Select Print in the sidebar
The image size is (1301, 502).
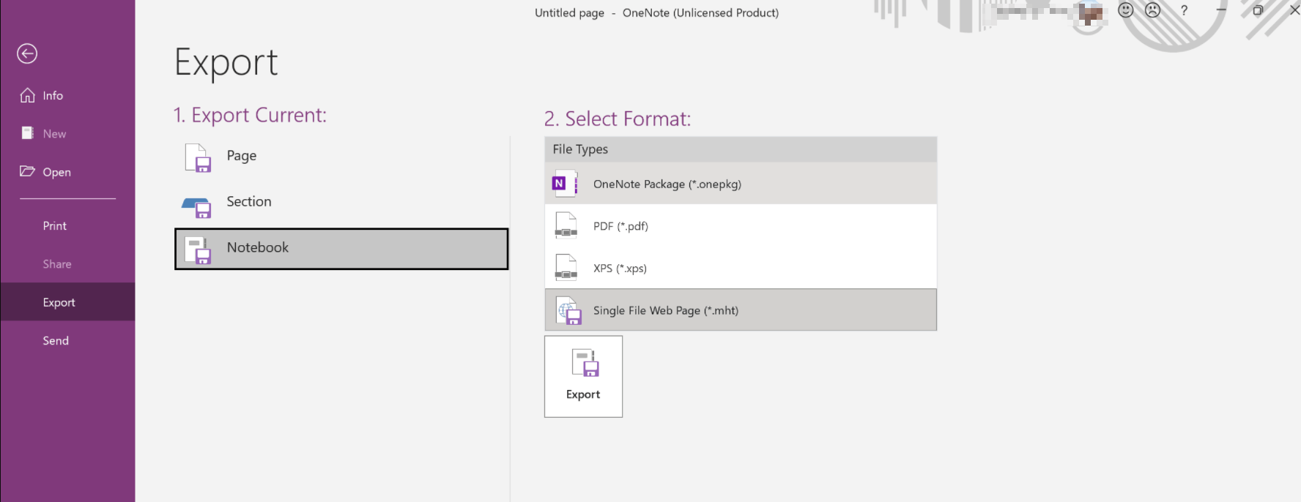[67, 226]
